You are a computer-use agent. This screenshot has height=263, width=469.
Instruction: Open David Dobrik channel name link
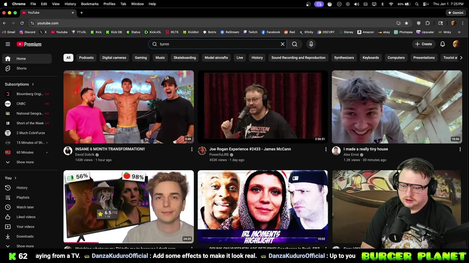(x=85, y=155)
